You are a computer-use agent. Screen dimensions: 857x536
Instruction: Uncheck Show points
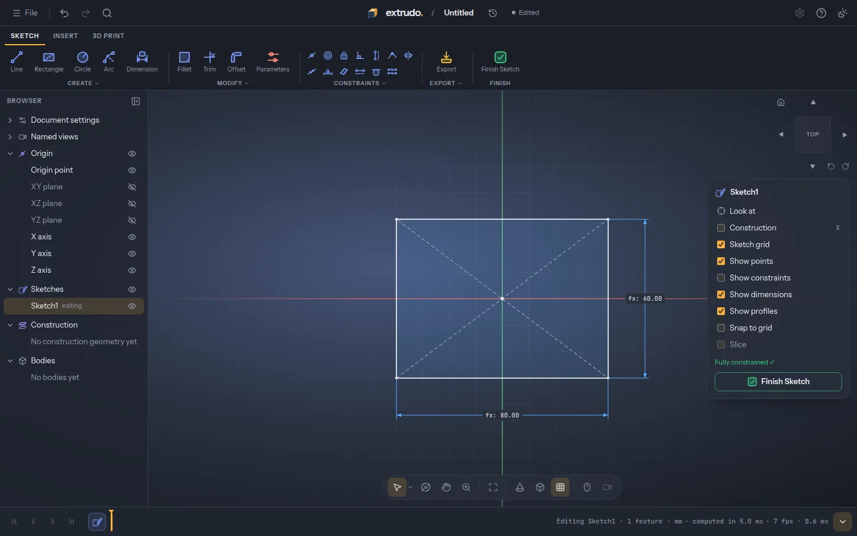click(x=721, y=261)
